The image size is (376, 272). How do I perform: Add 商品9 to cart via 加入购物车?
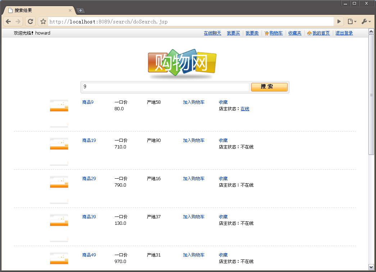click(x=194, y=102)
